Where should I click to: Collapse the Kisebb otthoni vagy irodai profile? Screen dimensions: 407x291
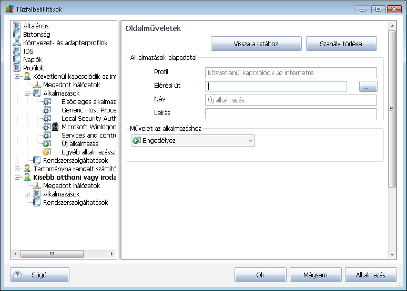point(17,178)
